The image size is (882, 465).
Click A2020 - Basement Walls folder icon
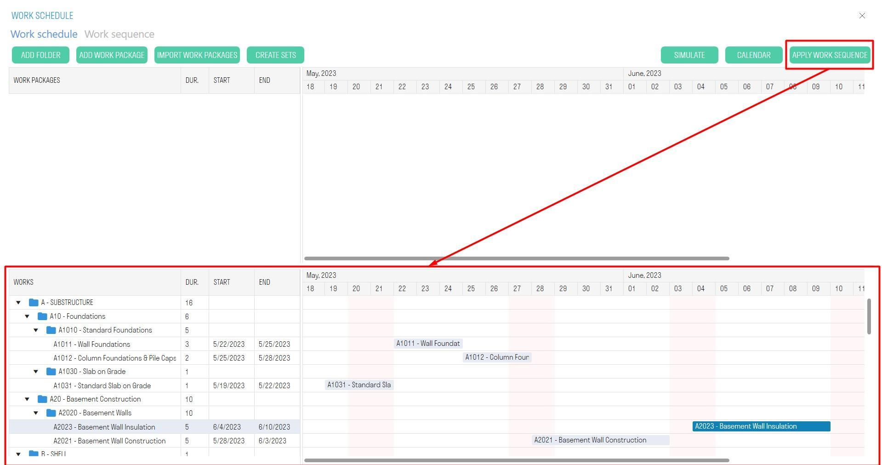click(51, 413)
